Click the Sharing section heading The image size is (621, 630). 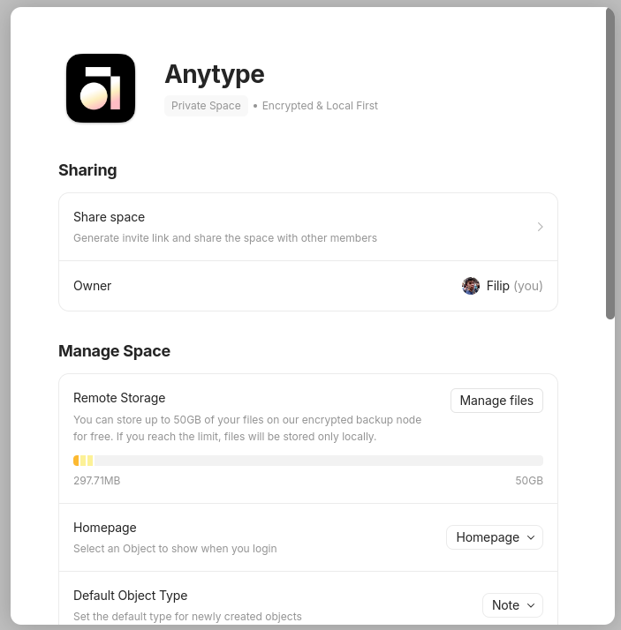point(87,170)
